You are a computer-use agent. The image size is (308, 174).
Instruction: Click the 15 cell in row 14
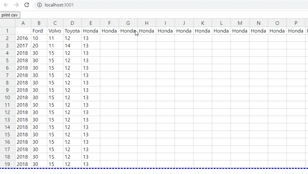click(x=55, y=127)
